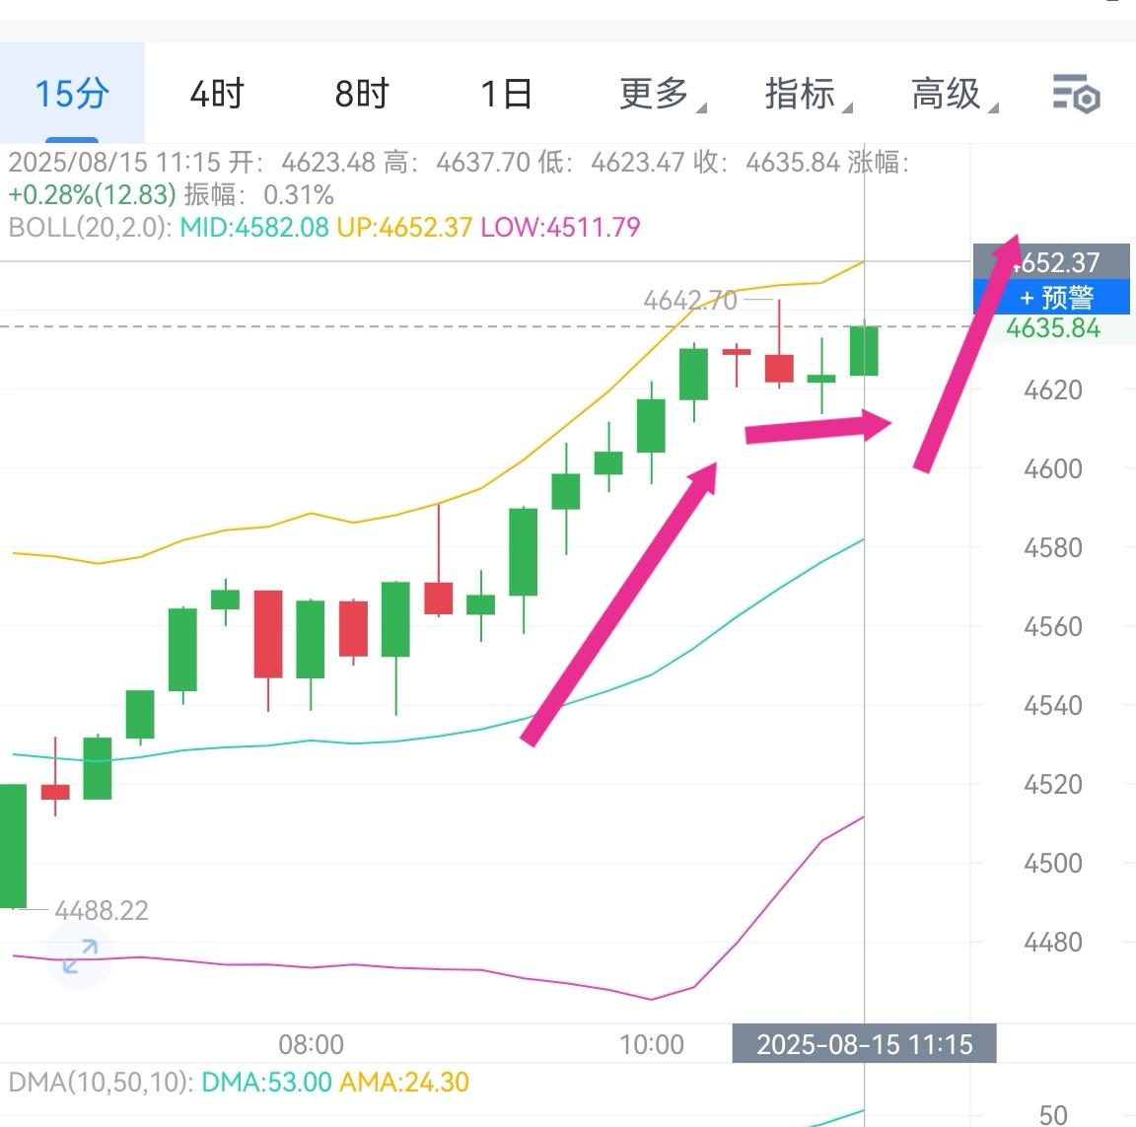
Task: Open the chart settings icon
Action: click(x=1076, y=94)
